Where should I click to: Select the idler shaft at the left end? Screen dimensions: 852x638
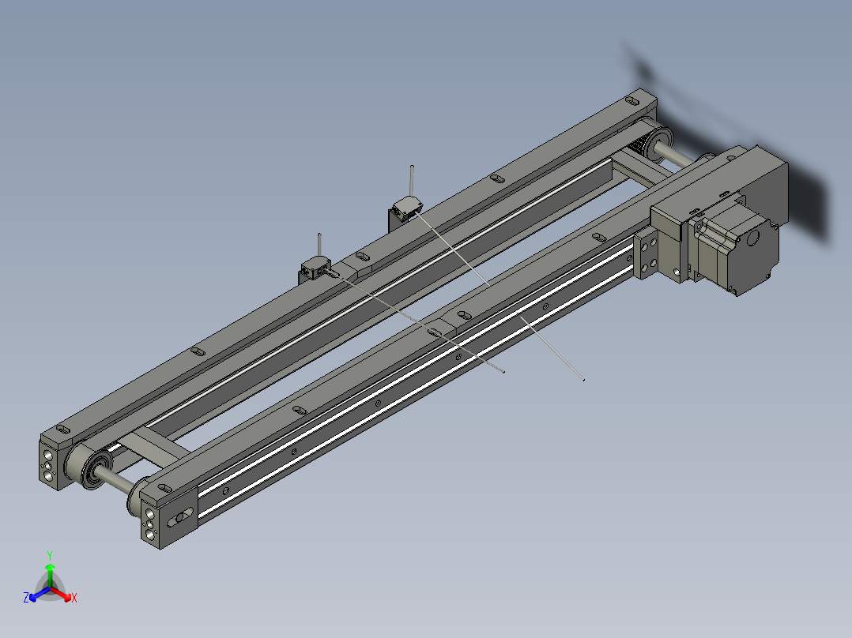[x=115, y=481]
